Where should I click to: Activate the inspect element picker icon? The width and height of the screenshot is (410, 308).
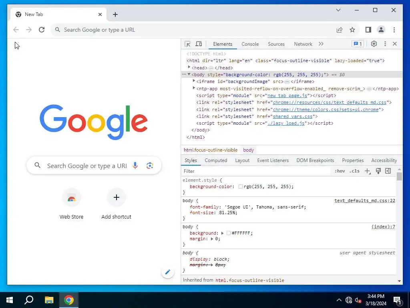coord(187,44)
